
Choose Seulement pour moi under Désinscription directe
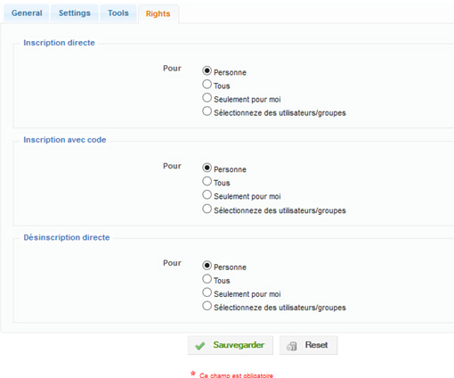pyautogui.click(x=207, y=292)
